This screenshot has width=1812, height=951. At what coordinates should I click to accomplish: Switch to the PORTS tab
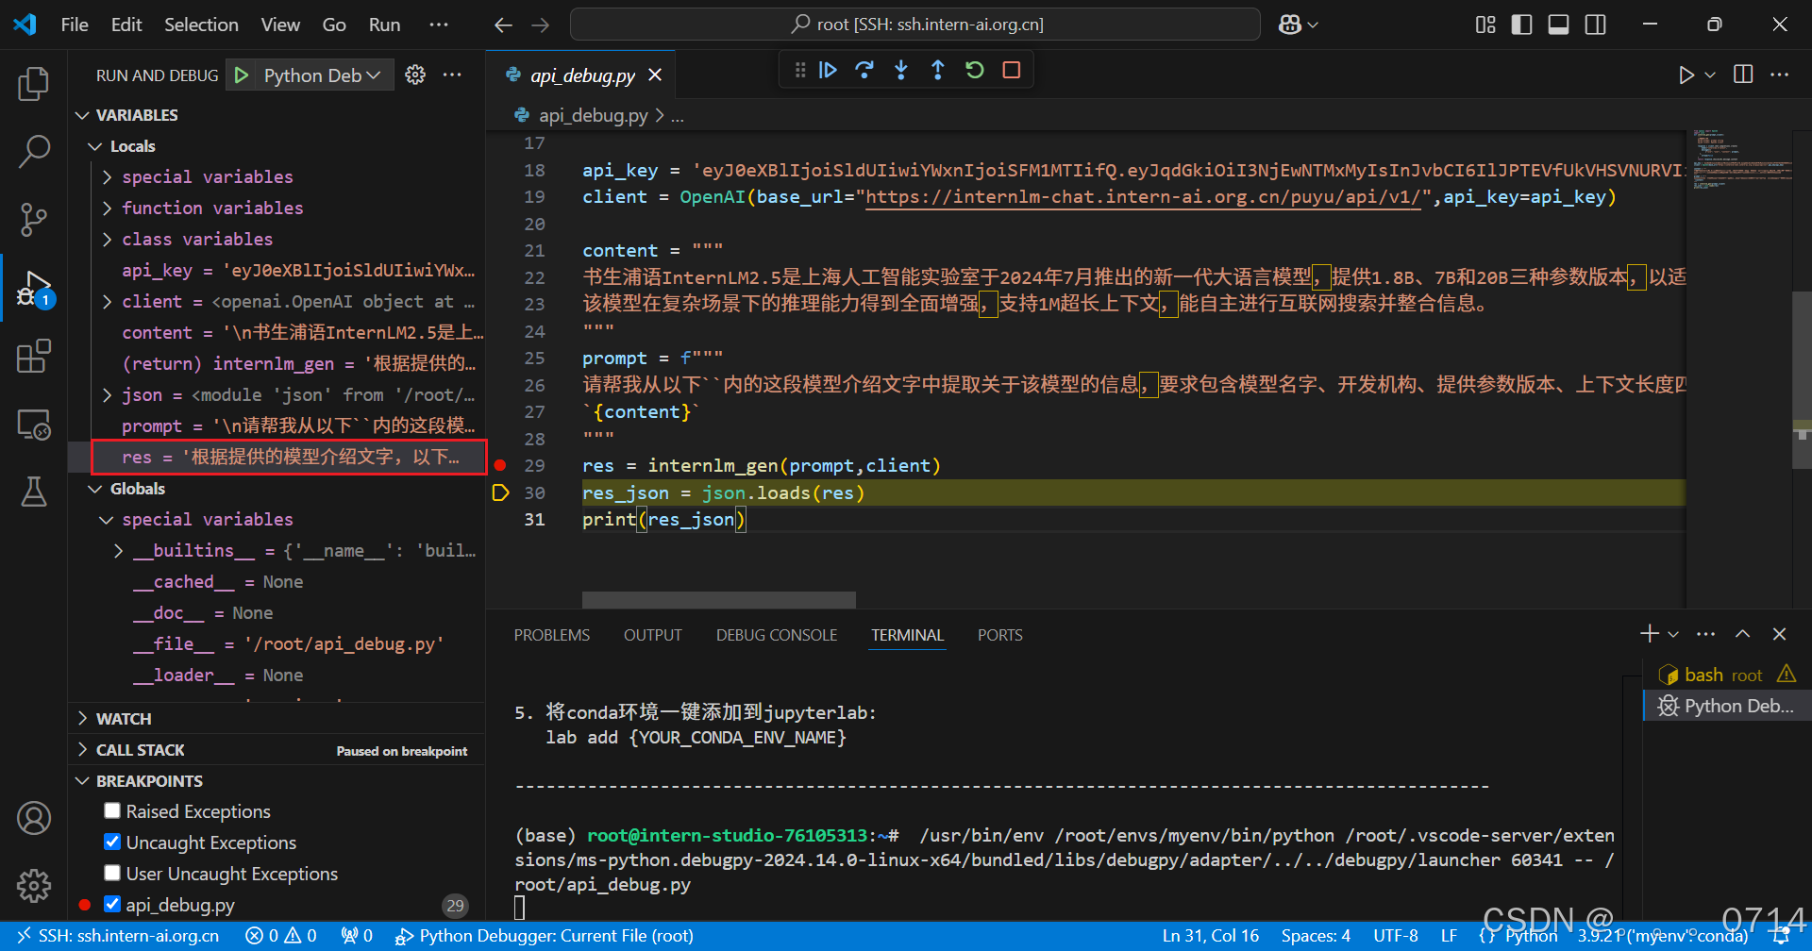(1000, 635)
